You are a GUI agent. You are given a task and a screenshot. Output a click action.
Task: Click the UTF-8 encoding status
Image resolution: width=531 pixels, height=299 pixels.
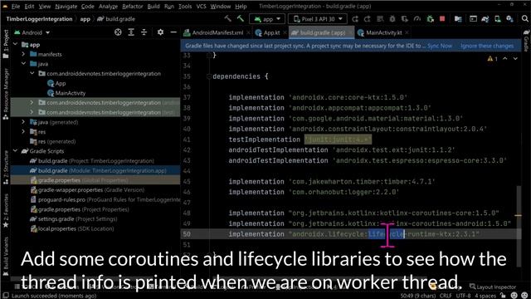[x=463, y=296]
